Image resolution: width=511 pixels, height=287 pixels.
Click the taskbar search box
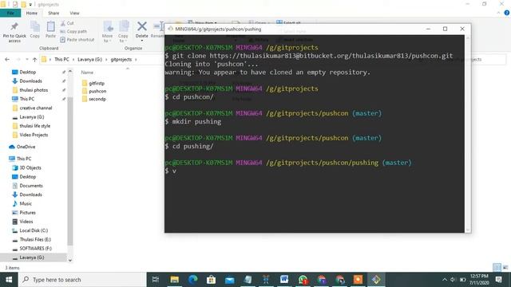click(82, 280)
